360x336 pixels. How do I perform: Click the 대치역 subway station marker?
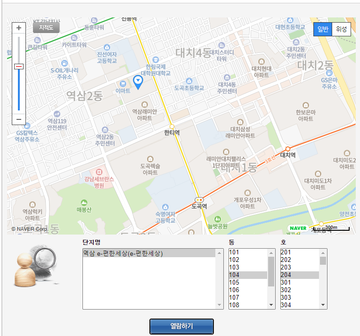288,149
